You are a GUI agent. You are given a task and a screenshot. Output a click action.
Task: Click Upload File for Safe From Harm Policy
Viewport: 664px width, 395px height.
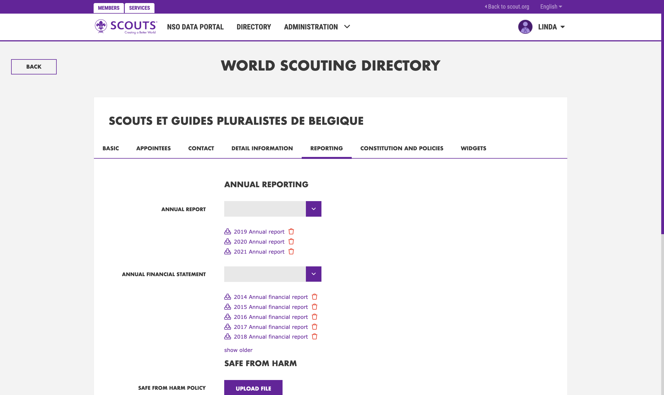pos(253,388)
